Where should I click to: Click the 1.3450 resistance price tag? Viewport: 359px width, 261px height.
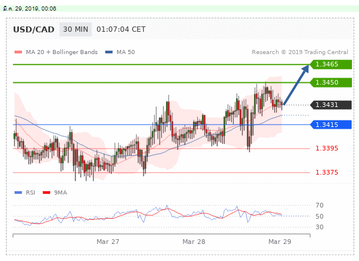(331, 82)
